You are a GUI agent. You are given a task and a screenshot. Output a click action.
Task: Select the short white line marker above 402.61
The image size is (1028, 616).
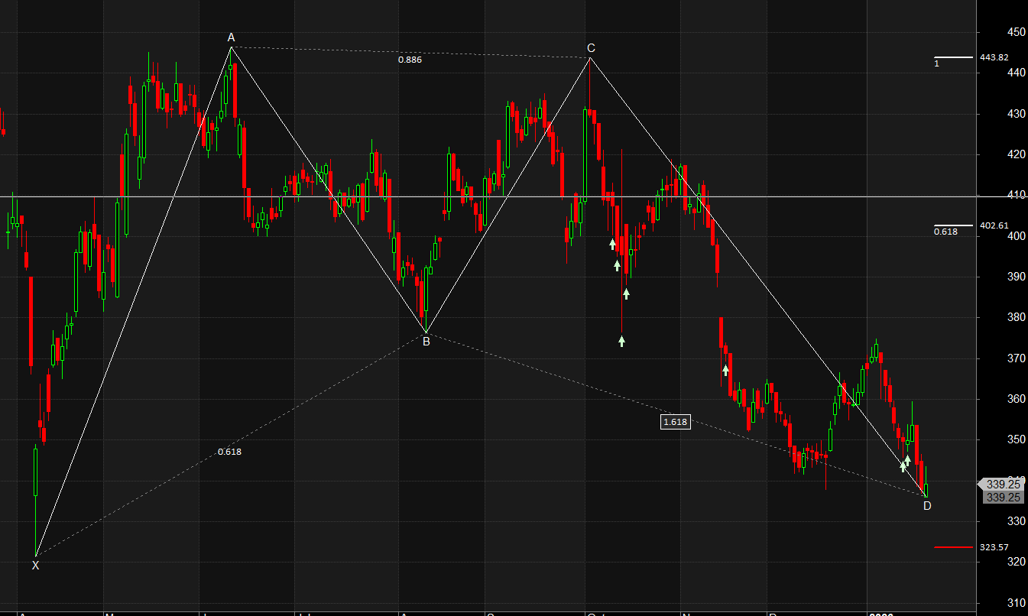[x=953, y=225]
